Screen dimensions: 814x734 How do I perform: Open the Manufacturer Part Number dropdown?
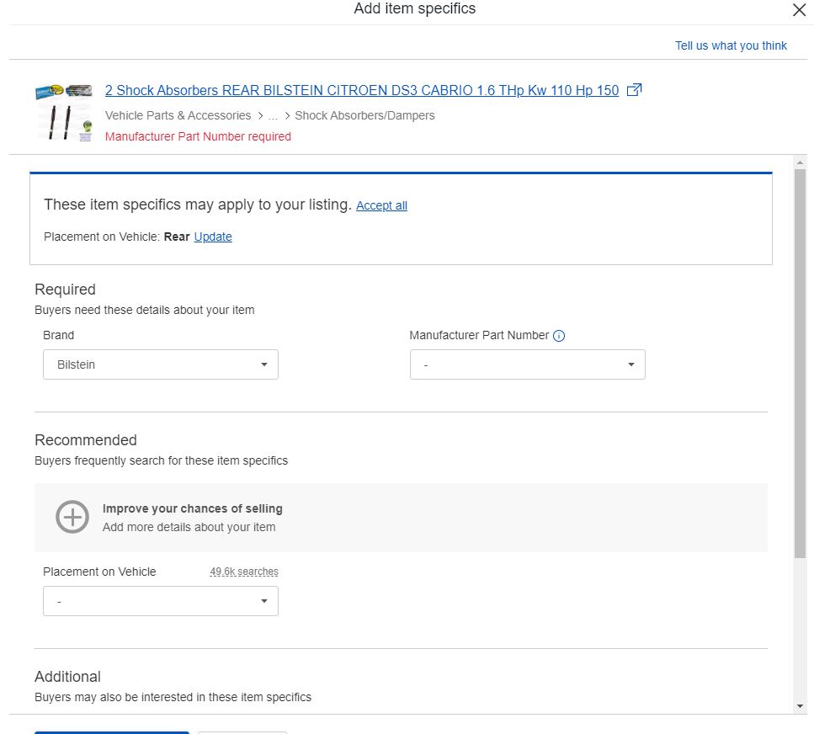point(528,364)
